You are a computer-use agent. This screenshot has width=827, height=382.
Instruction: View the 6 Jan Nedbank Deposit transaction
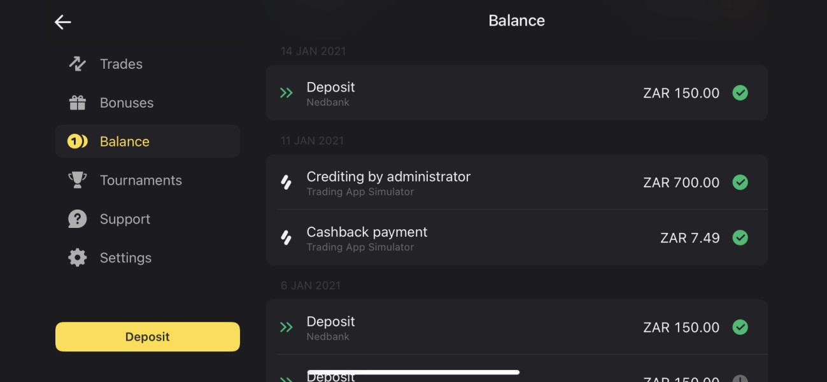tap(516, 327)
